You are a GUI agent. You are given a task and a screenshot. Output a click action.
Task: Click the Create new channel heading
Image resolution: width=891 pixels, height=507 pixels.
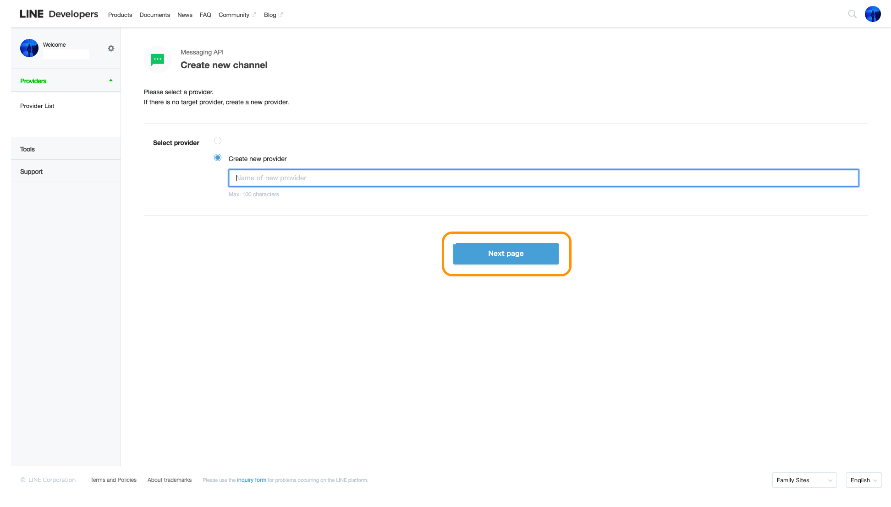(224, 65)
